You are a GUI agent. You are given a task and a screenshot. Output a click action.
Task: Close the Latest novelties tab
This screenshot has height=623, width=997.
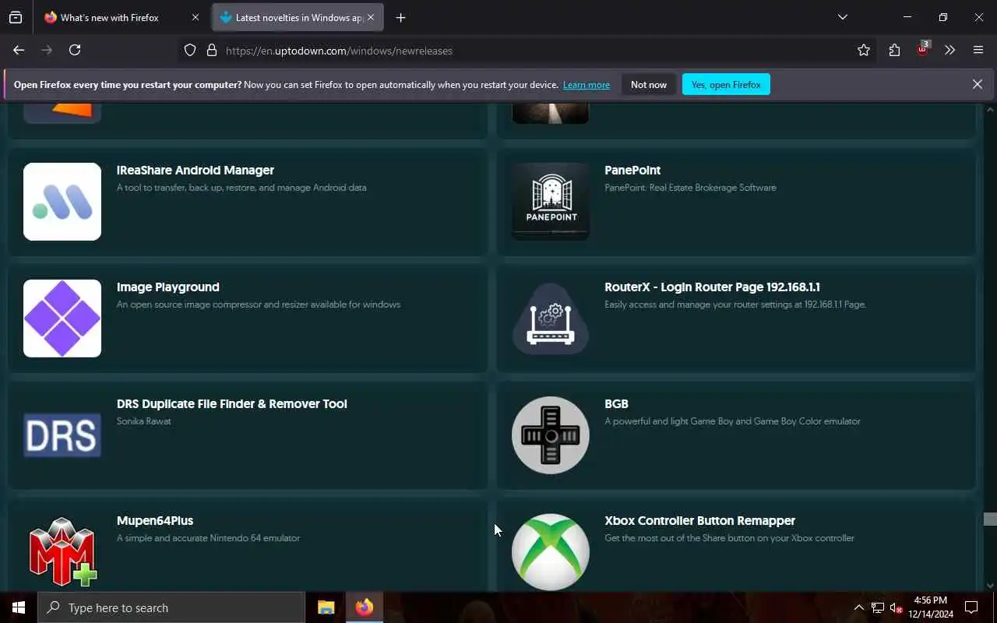point(371,17)
